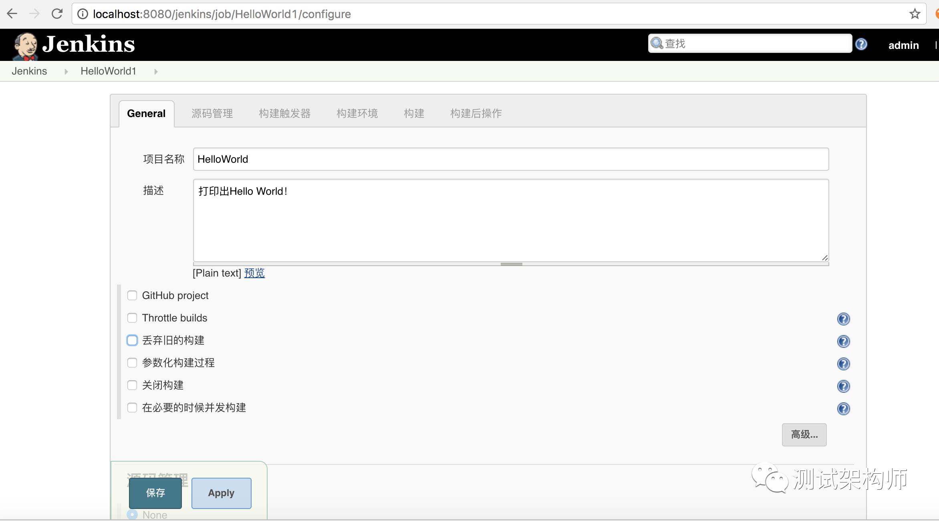Click the 保存 save button
Image resolution: width=939 pixels, height=521 pixels.
pyautogui.click(x=155, y=493)
